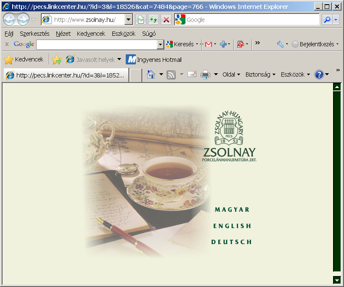Open search provider options dropdown arrow

pyautogui.click(x=336, y=20)
